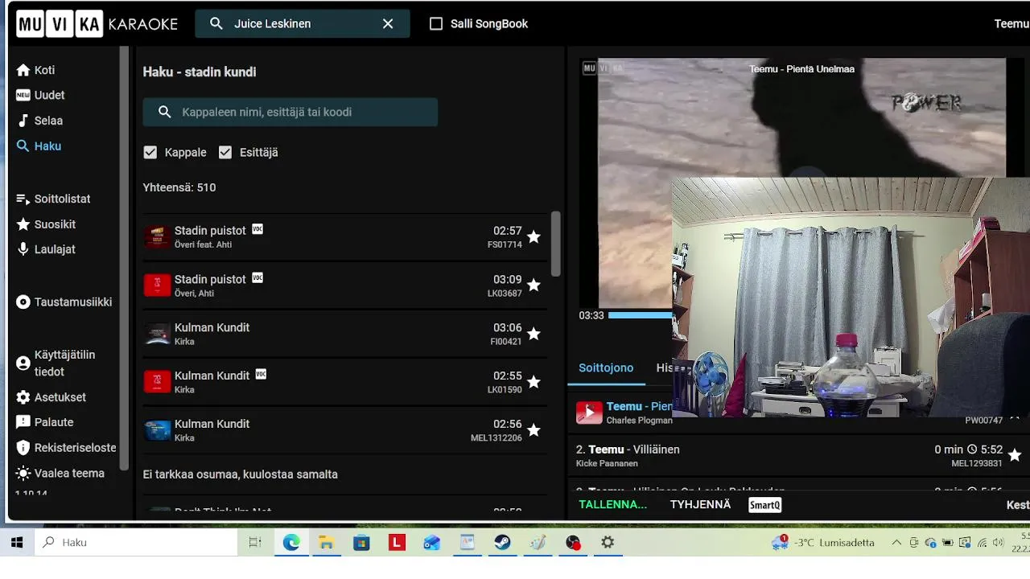Favorite Kulman Kundit MEL1312206
This screenshot has height=579, width=1030.
534,430
